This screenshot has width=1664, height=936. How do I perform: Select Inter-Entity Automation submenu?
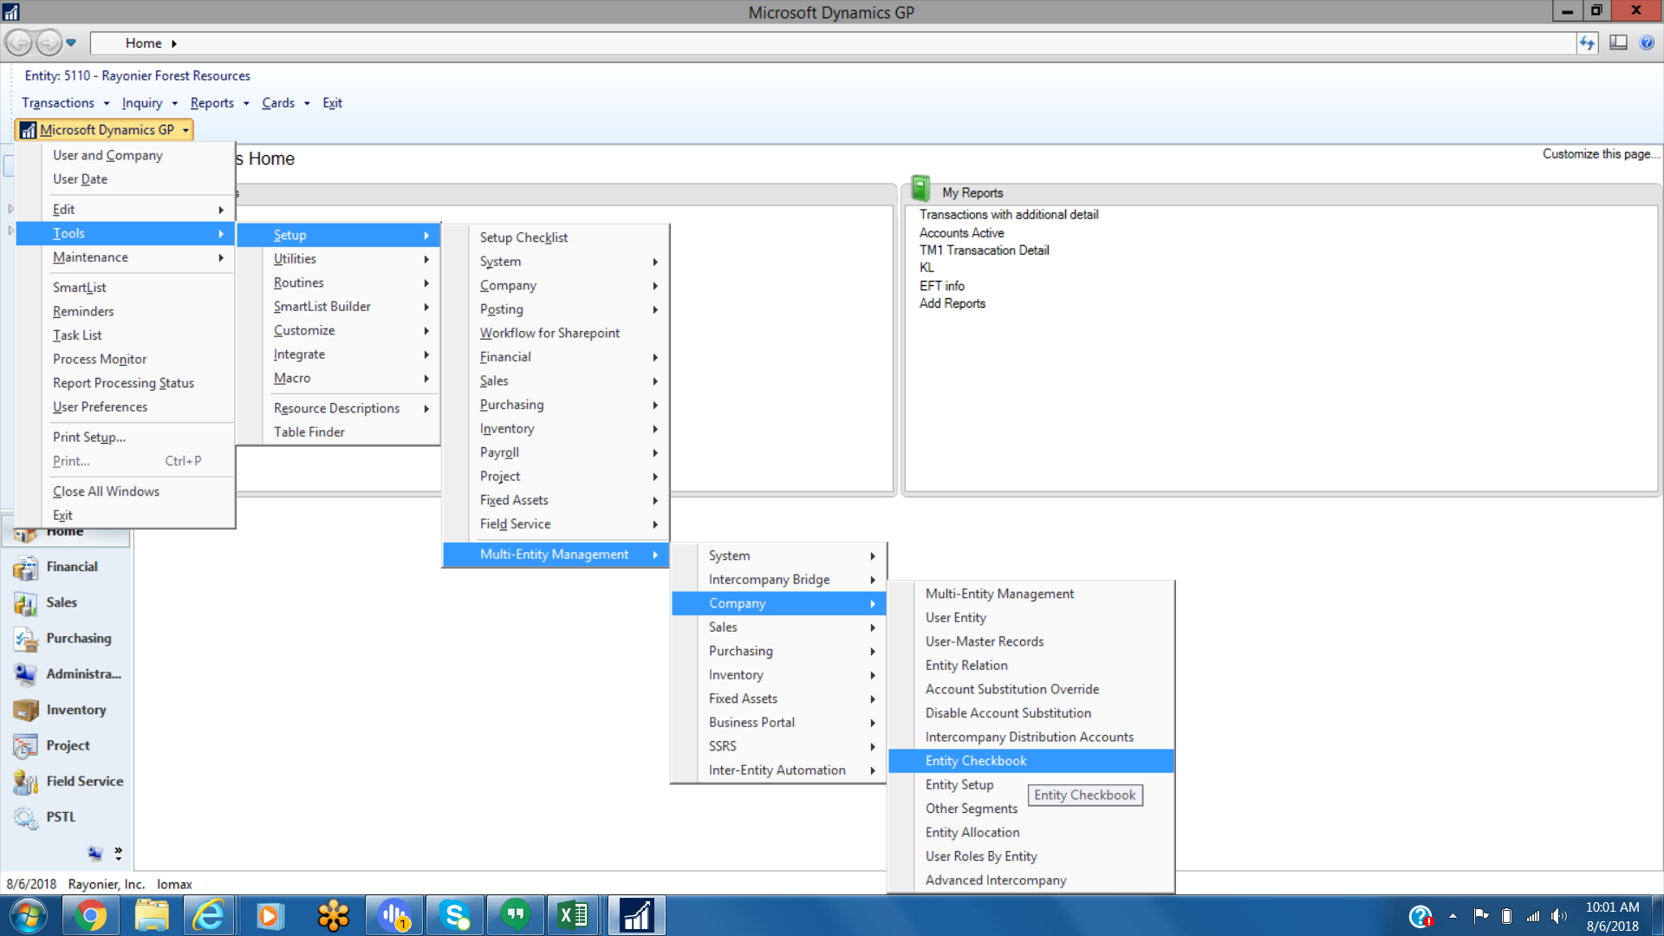778,770
